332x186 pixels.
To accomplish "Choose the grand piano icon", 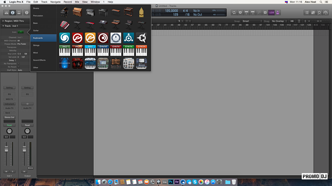I will (x=65, y=12).
